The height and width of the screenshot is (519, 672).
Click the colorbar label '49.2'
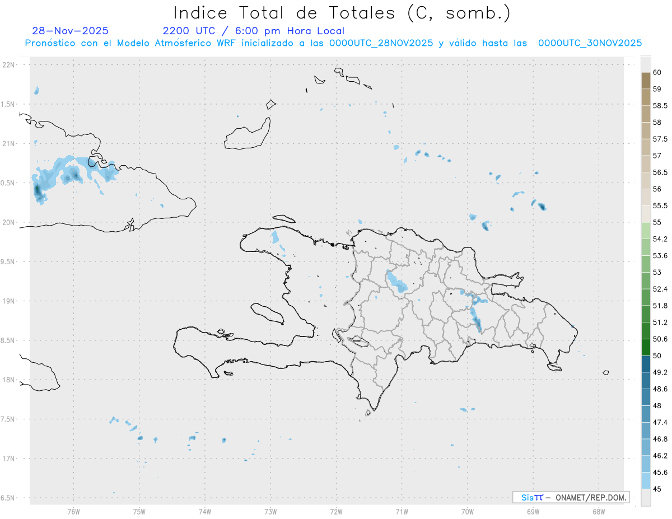pyautogui.click(x=660, y=372)
